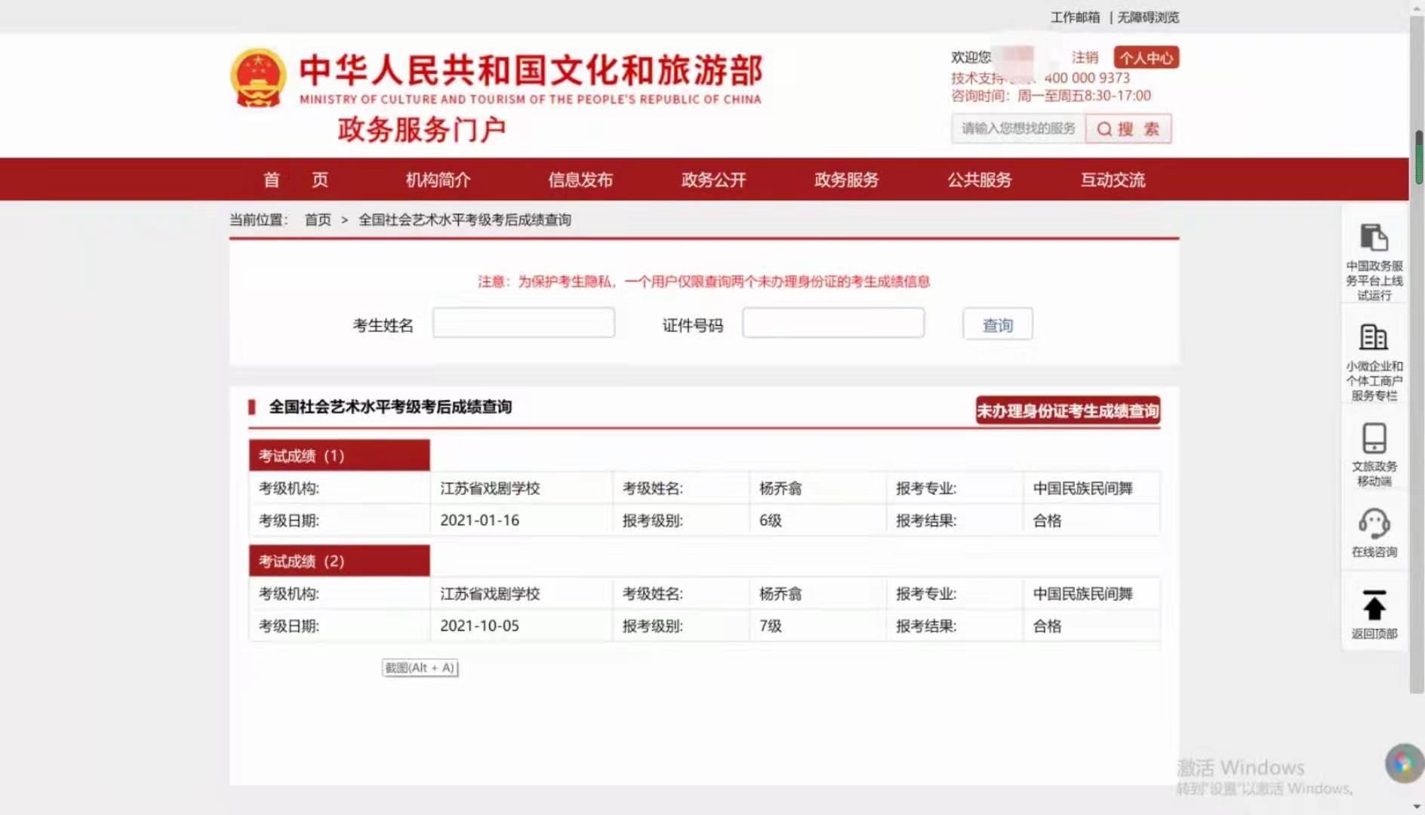
Task: Open small business services building icon
Action: click(1374, 337)
